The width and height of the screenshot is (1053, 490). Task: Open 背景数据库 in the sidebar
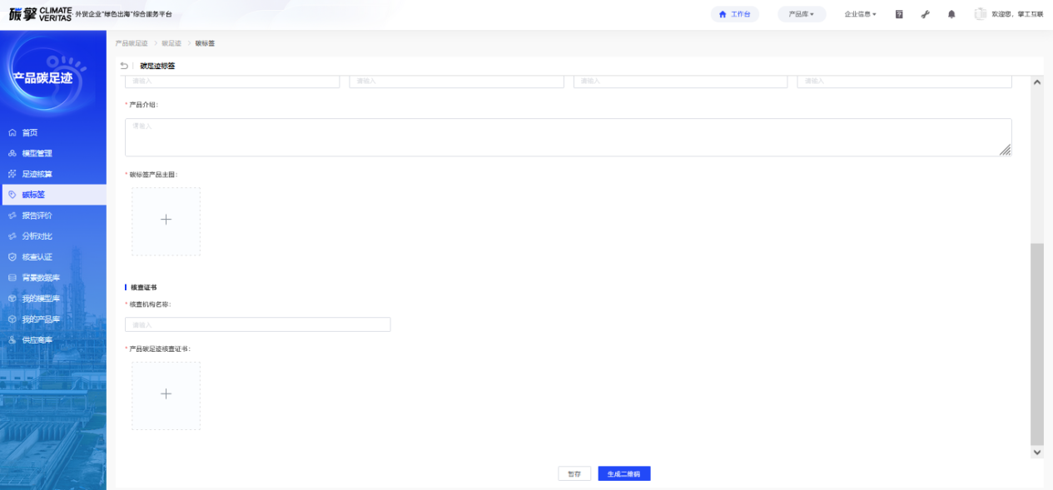[x=41, y=278]
